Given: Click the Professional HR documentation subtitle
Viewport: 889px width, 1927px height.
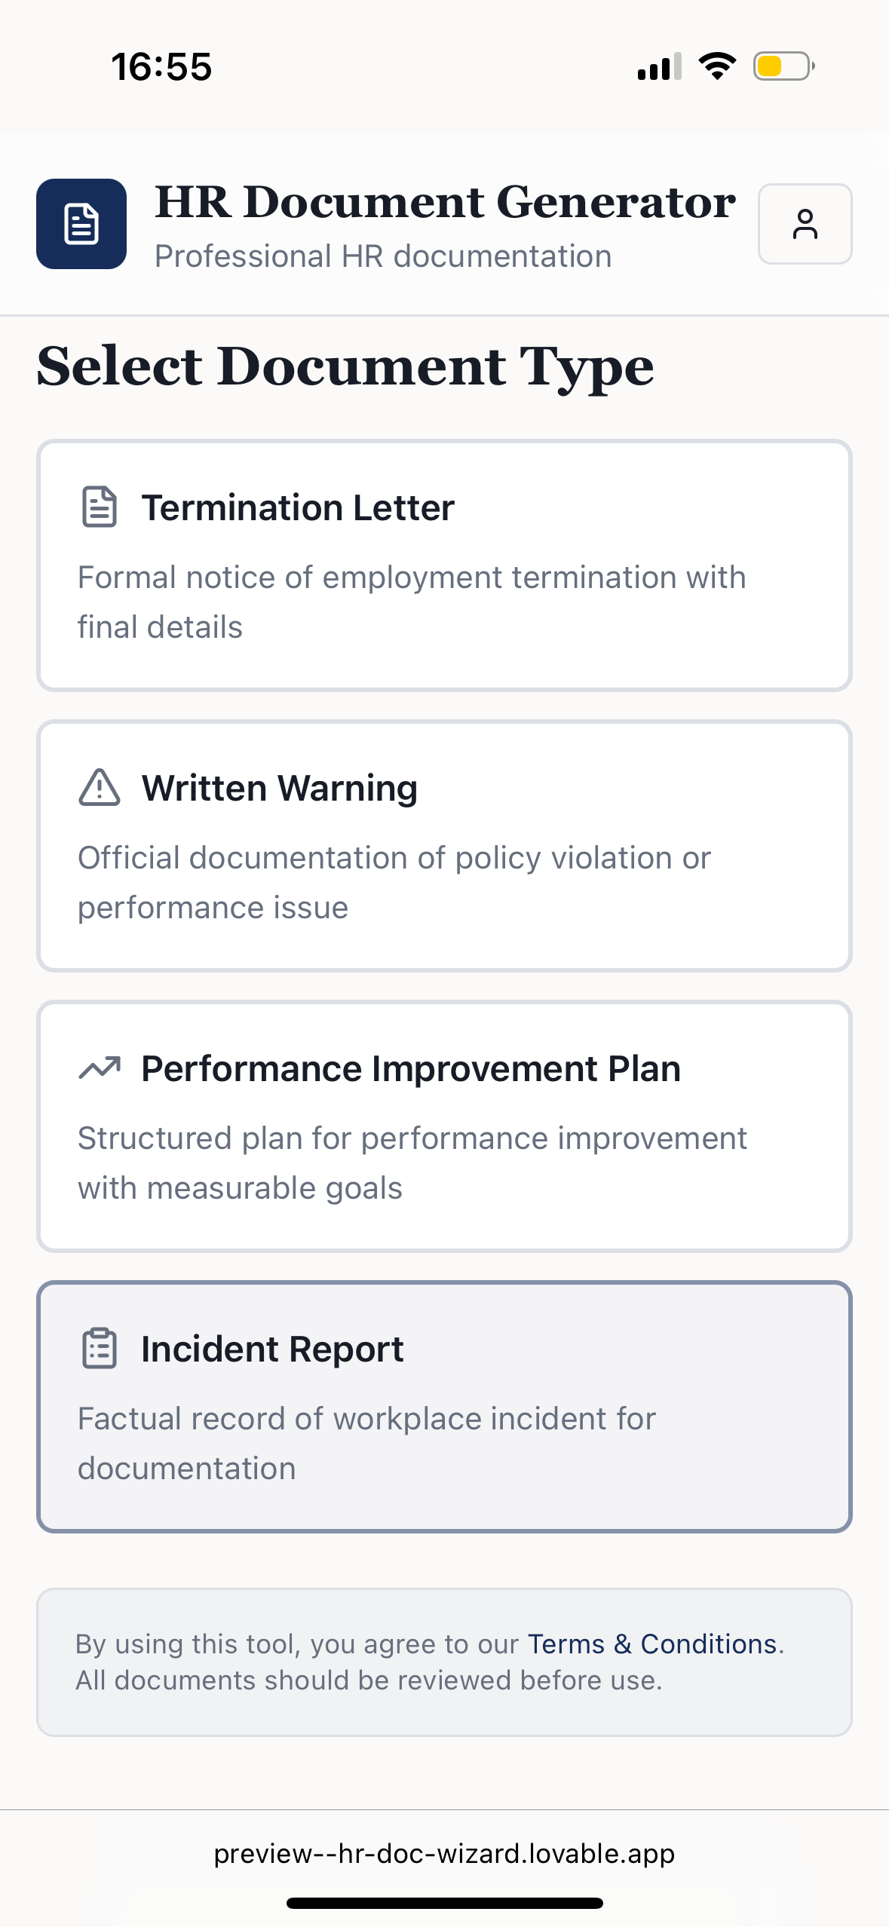Looking at the screenshot, I should [x=383, y=256].
